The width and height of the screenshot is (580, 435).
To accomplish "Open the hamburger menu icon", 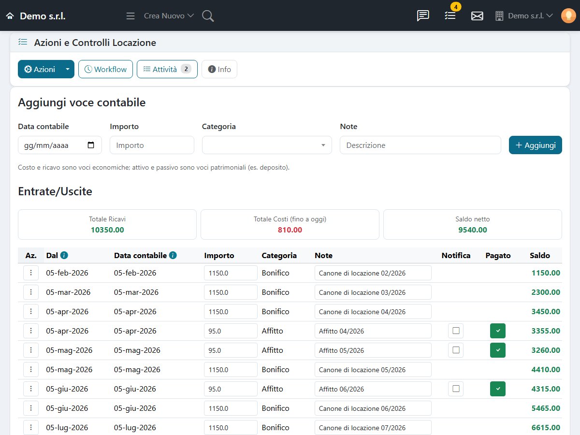I will pos(130,16).
